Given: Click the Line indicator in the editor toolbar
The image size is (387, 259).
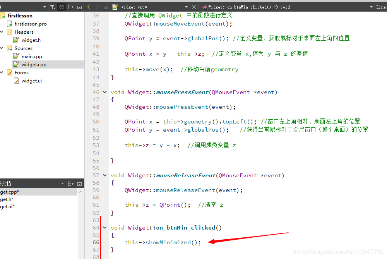Looking at the screenshot, I should click(381, 7).
